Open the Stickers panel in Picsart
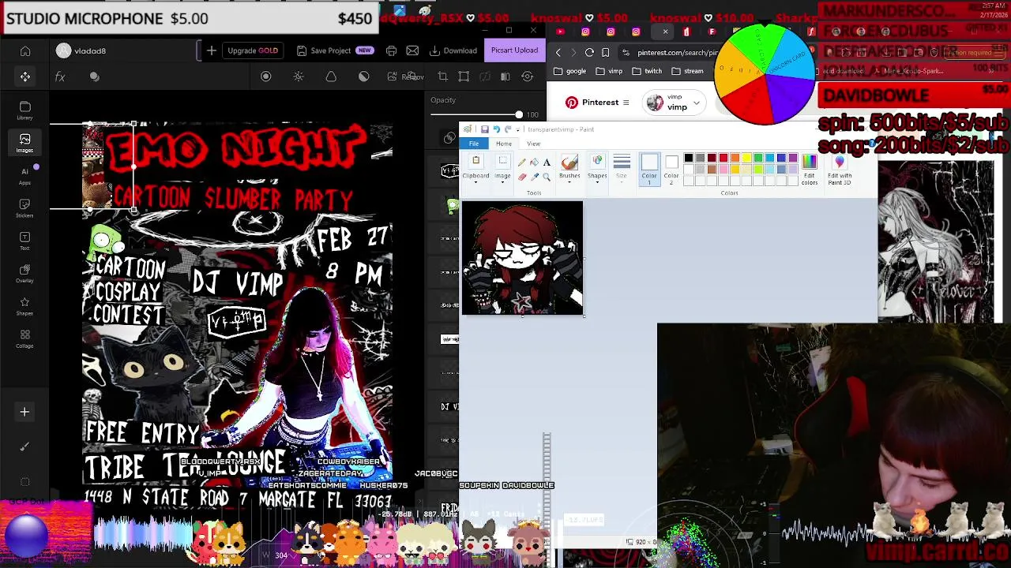The width and height of the screenshot is (1011, 568). (x=25, y=207)
